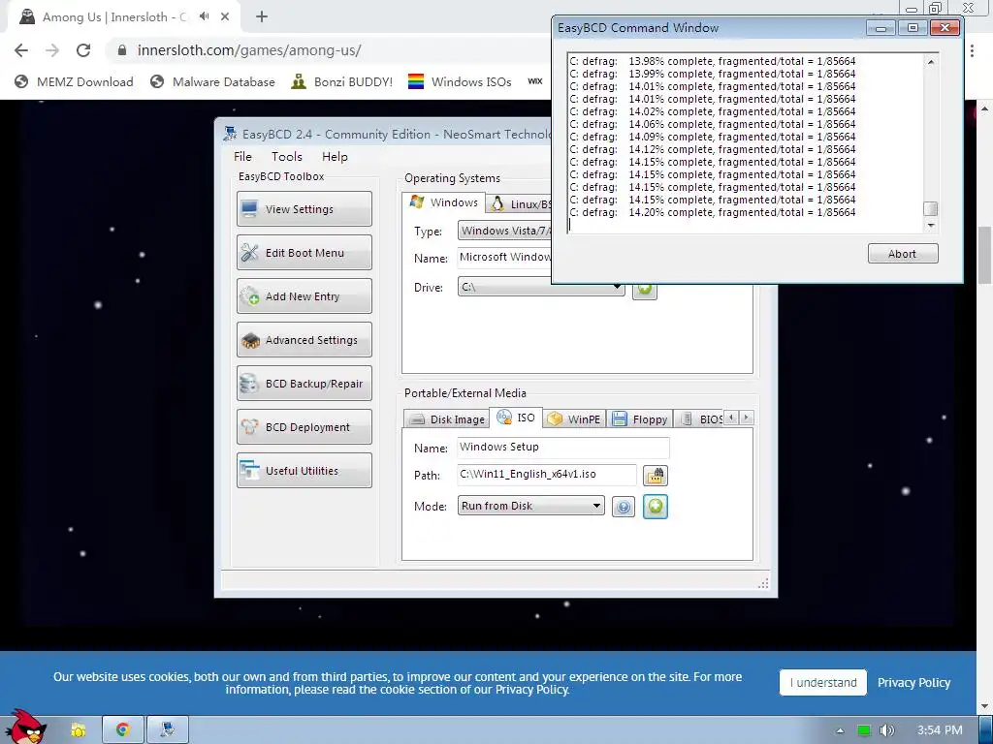This screenshot has height=744, width=993.
Task: Click the 13.98% complete defrag line
Action: 713,61
